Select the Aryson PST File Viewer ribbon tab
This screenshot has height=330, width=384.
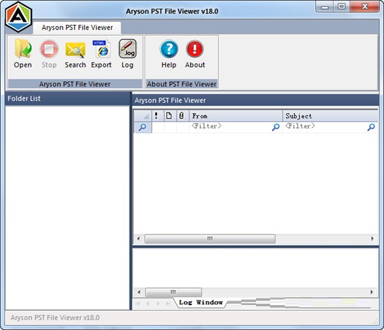[x=77, y=27]
